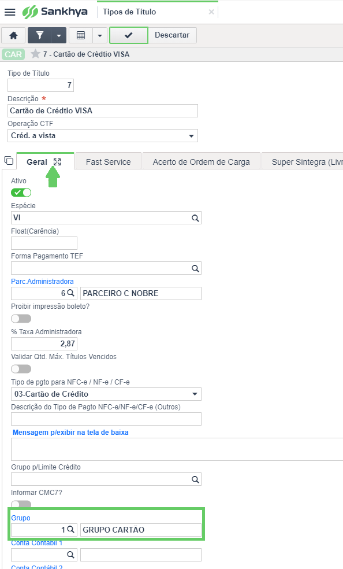Open the Parc.Administradora link
The image size is (343, 569).
click(x=42, y=281)
